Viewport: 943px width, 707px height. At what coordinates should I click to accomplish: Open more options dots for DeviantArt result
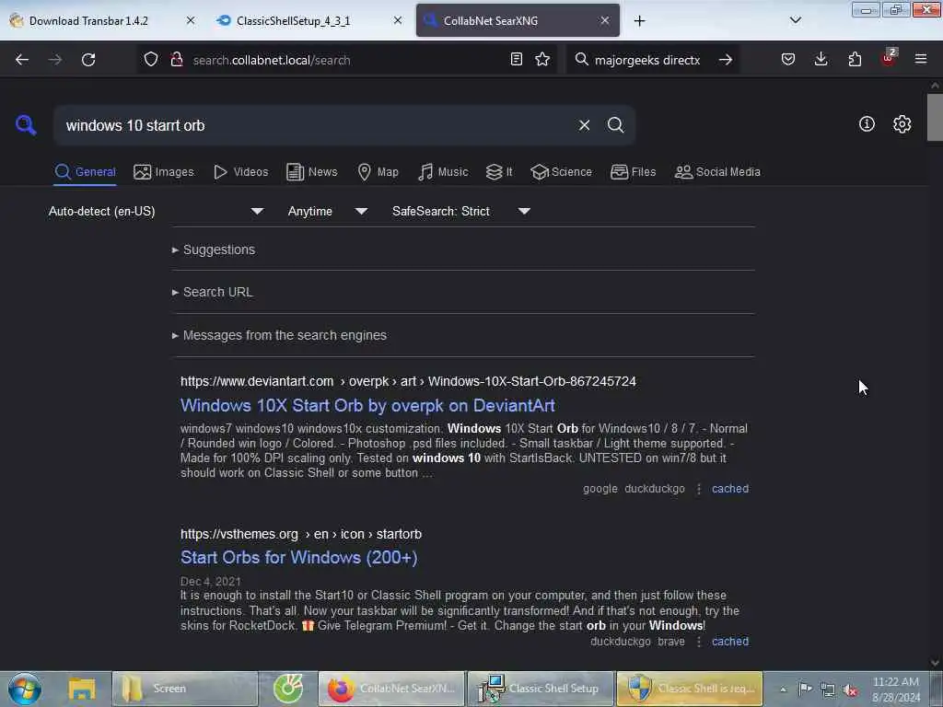tap(698, 489)
